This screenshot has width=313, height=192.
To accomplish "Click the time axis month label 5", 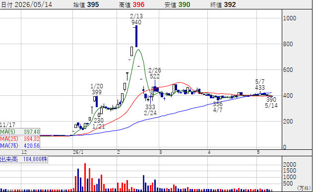I will pyautogui.click(x=258, y=152).
